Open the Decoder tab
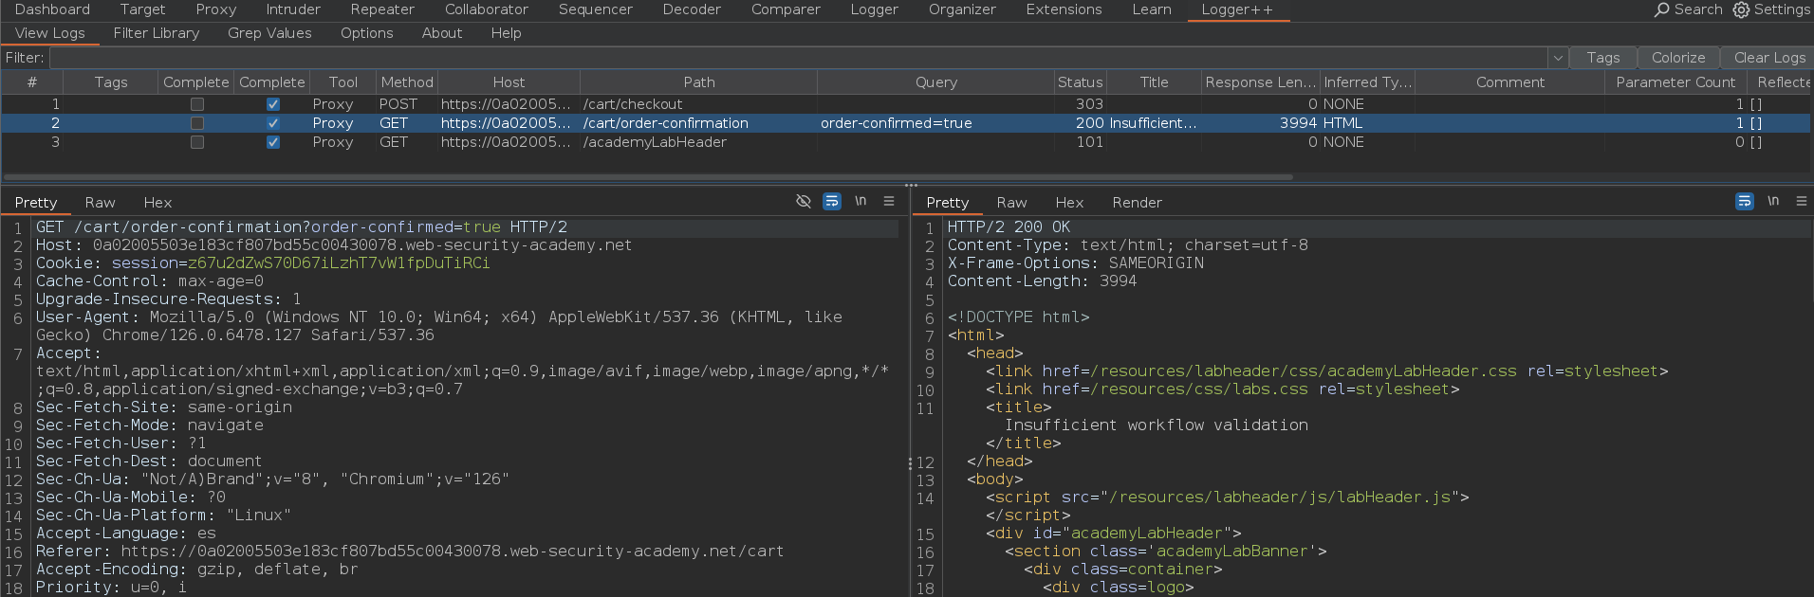Image resolution: width=1814 pixels, height=597 pixels. [692, 9]
